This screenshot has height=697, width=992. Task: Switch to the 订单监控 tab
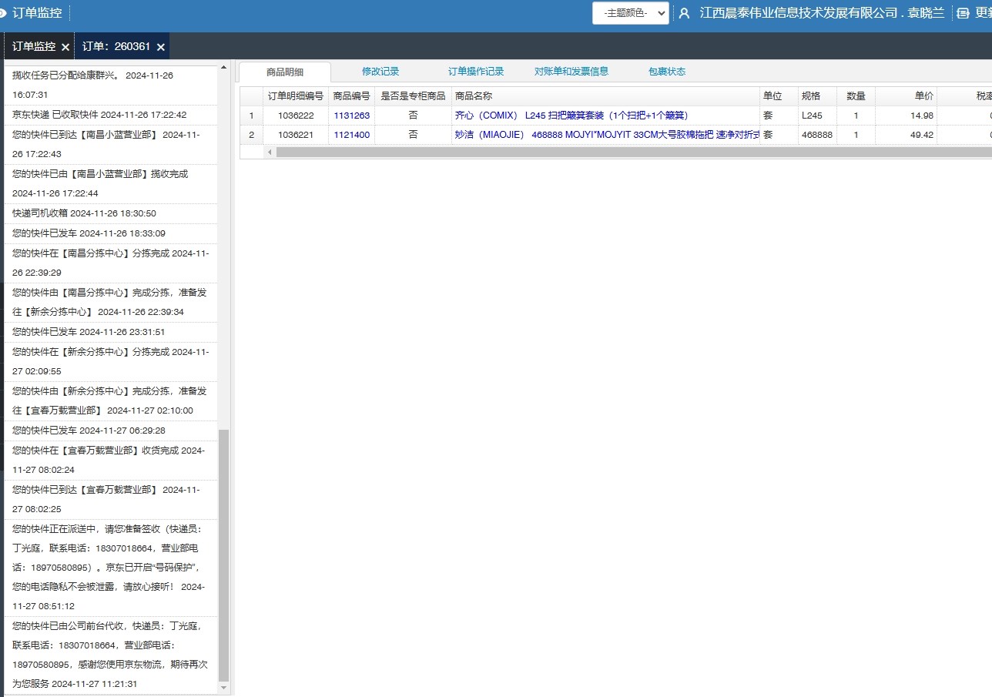(34, 46)
